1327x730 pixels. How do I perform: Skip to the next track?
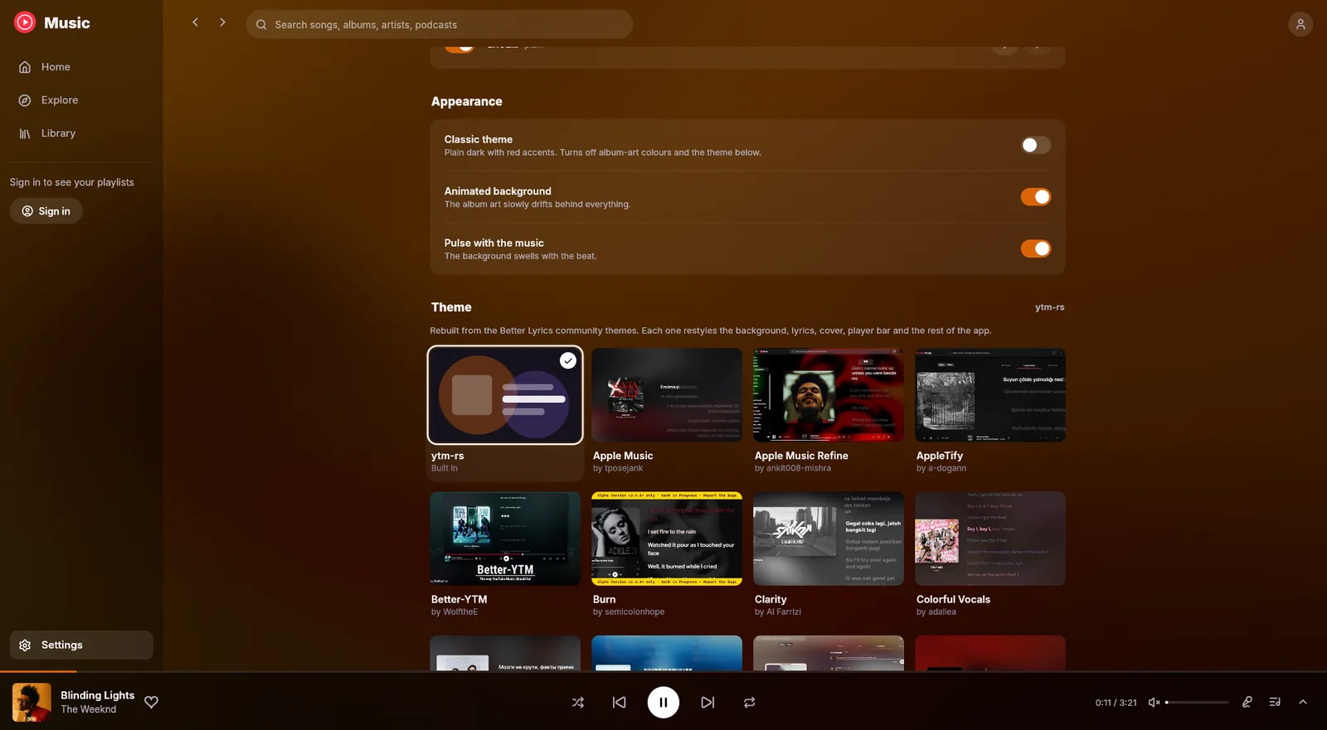coord(707,703)
